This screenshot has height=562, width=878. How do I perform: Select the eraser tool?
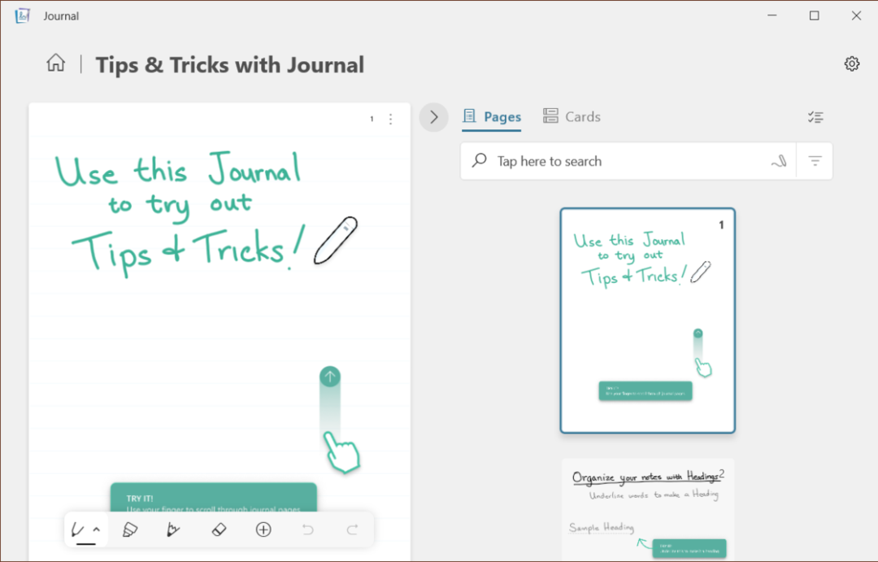coord(219,529)
